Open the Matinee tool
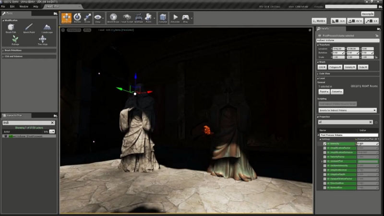 [139, 18]
